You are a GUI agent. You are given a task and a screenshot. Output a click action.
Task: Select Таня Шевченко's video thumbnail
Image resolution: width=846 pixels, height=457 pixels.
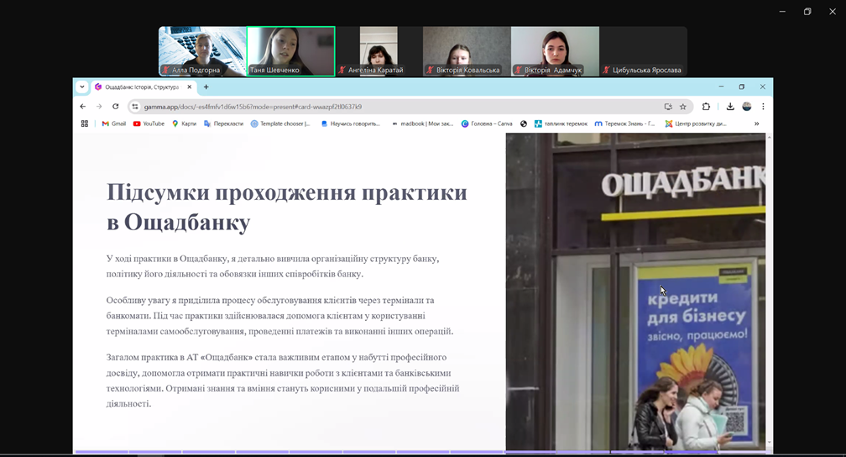pyautogui.click(x=290, y=51)
